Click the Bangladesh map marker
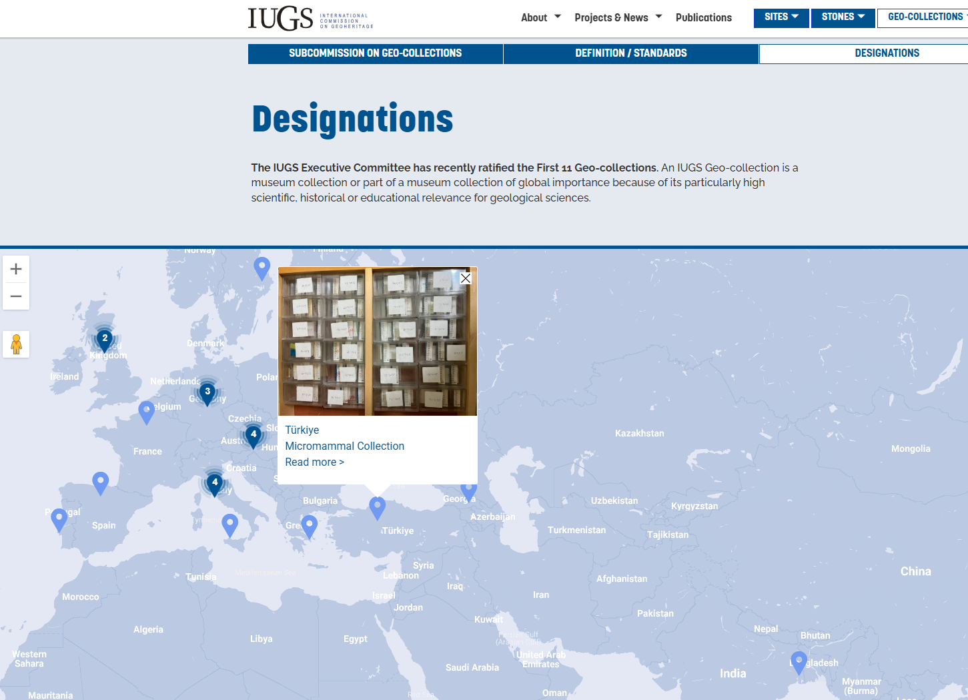This screenshot has width=968, height=700. pyautogui.click(x=799, y=661)
